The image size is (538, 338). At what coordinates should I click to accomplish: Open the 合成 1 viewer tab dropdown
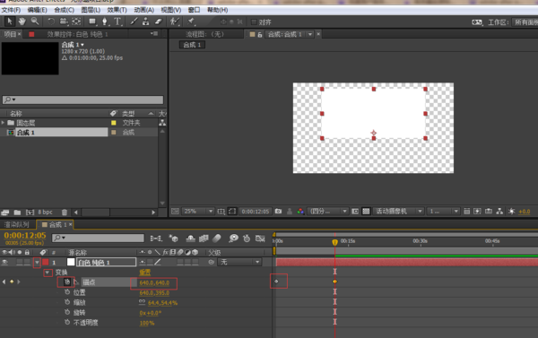coord(310,34)
